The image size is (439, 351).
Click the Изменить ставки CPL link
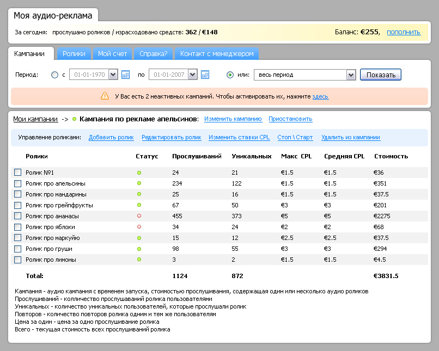pos(239,137)
